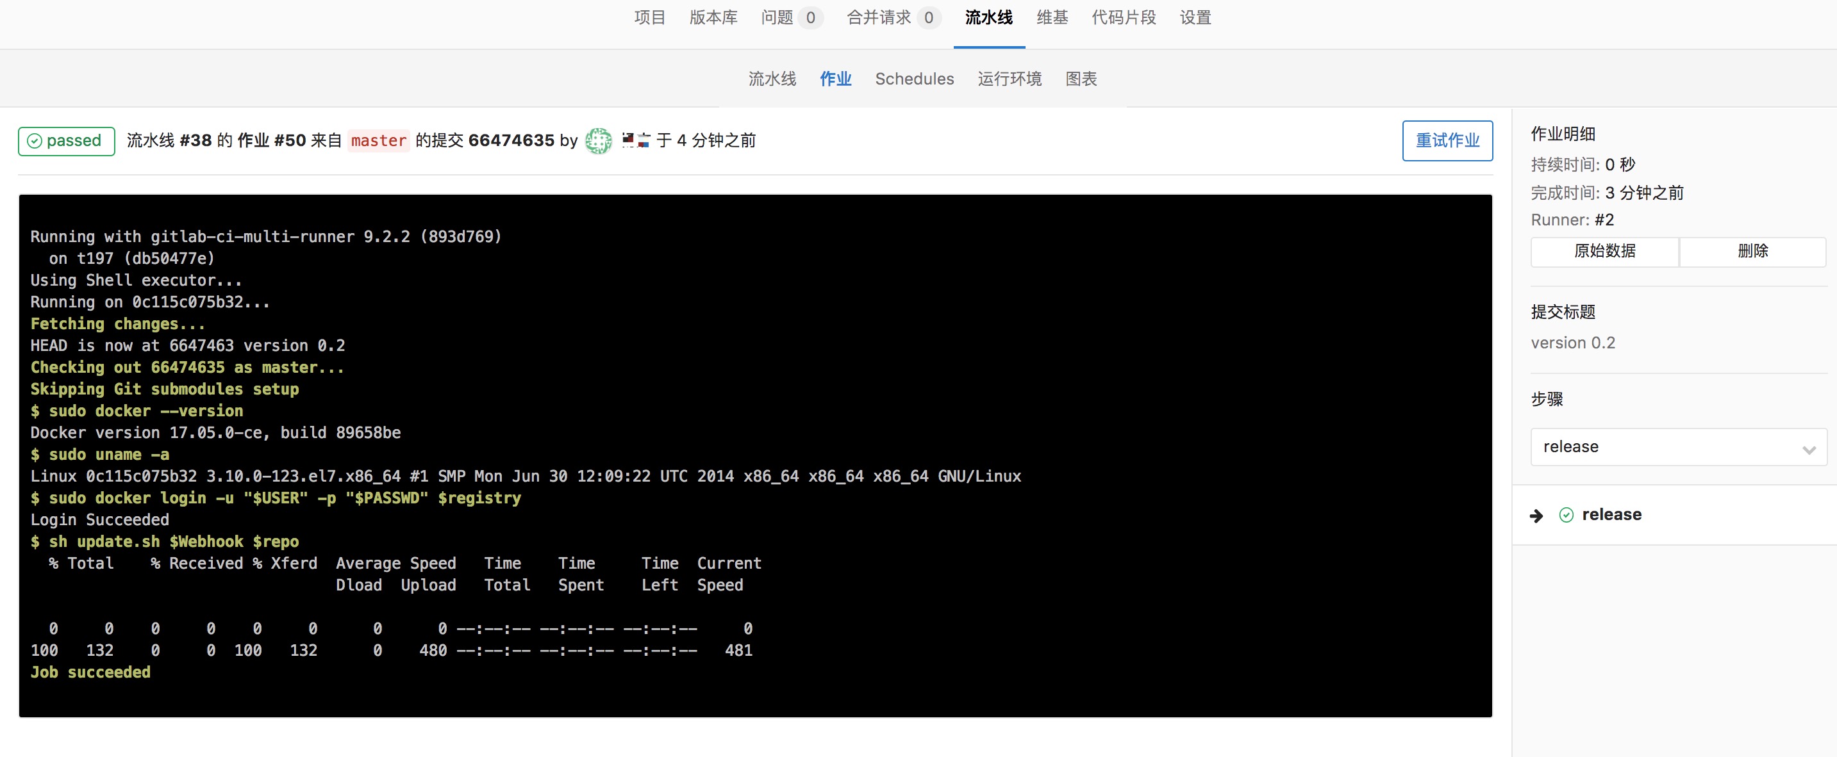
Task: Open the 版本库 repository tab
Action: 713,18
